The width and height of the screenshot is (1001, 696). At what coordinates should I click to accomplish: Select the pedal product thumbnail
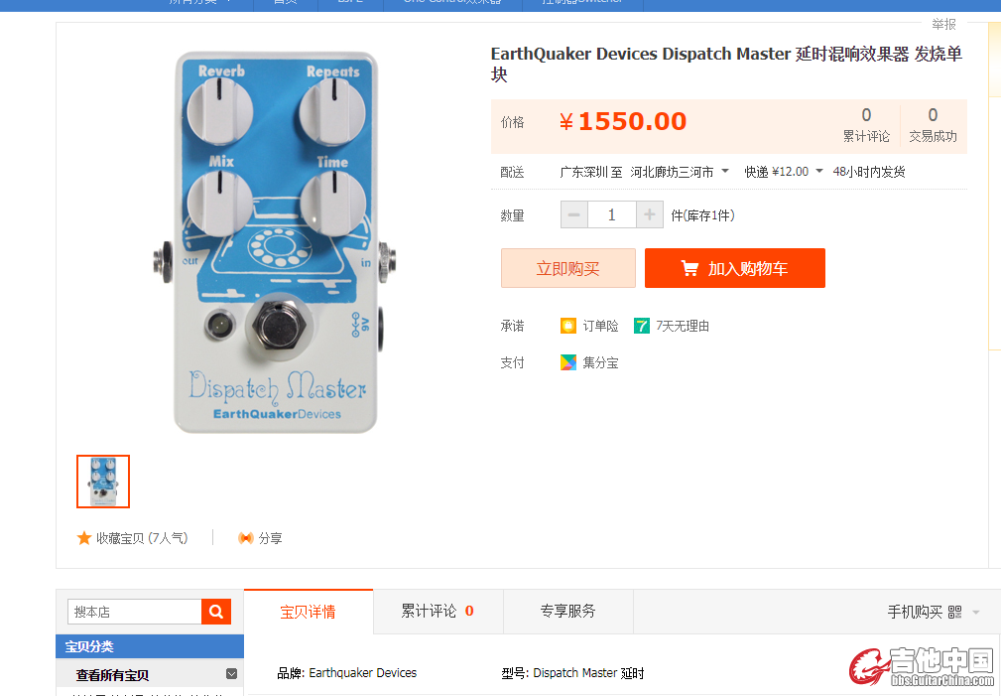[103, 482]
